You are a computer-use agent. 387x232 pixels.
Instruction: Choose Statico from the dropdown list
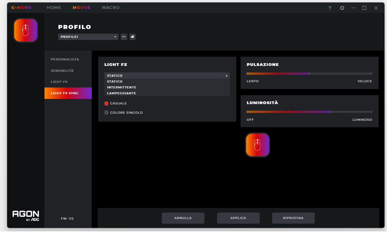pyautogui.click(x=167, y=82)
